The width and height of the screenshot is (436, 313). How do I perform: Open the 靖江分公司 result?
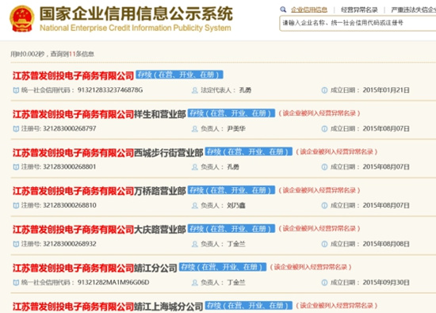coord(95,268)
